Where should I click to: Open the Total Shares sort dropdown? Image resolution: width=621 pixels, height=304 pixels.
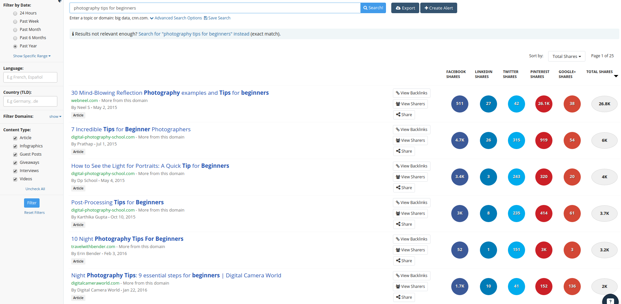(x=567, y=56)
